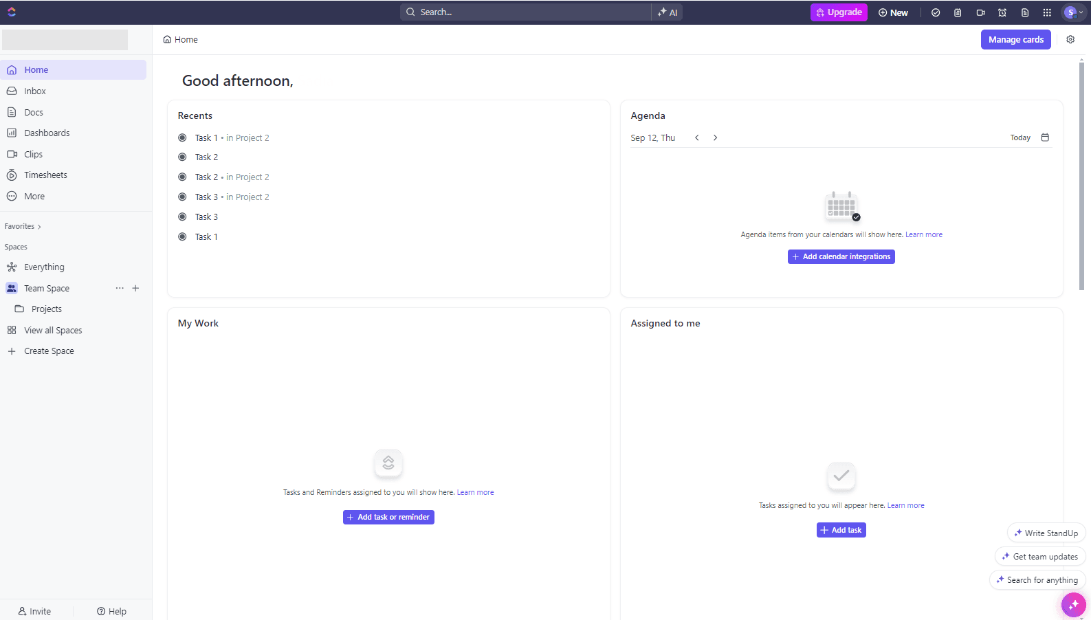Image resolution: width=1091 pixels, height=620 pixels.
Task: Open the Agenda calendar picker icon
Action: pyautogui.click(x=1045, y=137)
